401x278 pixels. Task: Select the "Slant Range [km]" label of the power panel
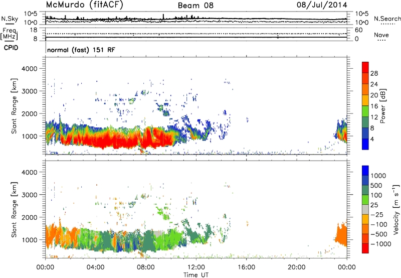[x=14, y=106]
